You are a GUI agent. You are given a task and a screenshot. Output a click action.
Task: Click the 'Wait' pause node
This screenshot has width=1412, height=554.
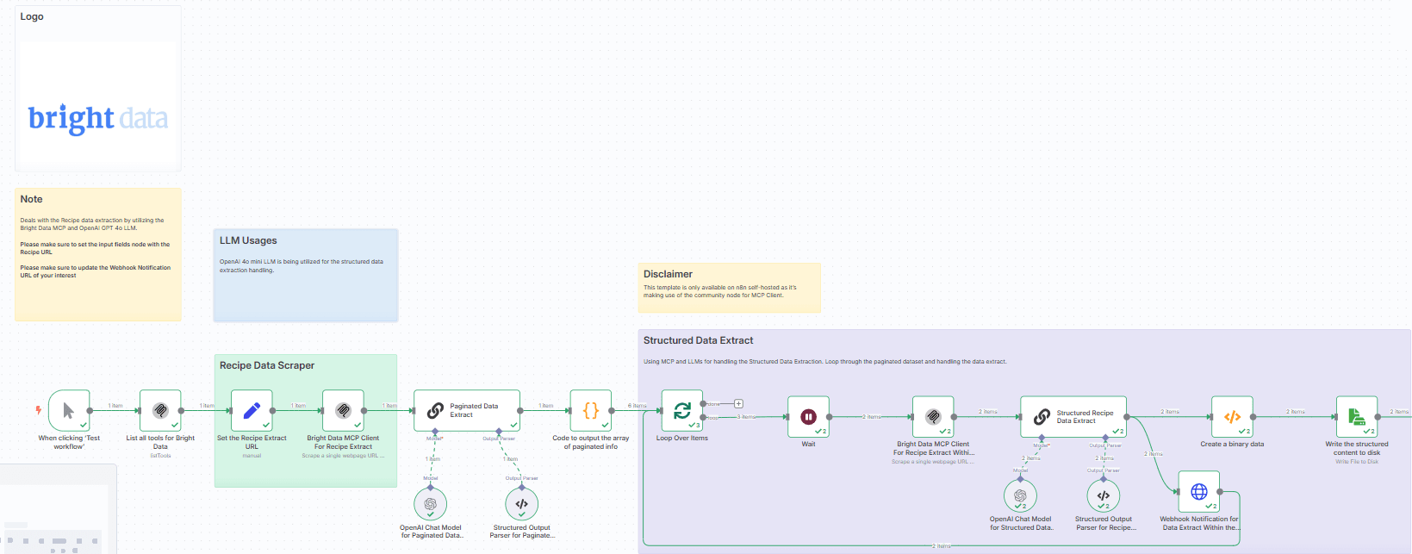click(808, 417)
